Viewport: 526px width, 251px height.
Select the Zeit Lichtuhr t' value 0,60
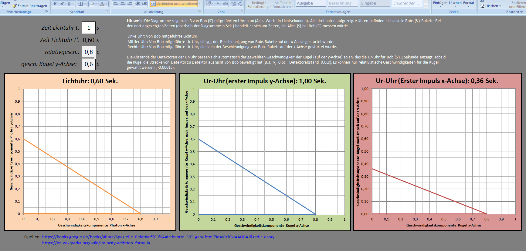coord(89,40)
